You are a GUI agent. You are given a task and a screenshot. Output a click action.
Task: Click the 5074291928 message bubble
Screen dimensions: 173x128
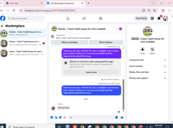click(x=63, y=108)
